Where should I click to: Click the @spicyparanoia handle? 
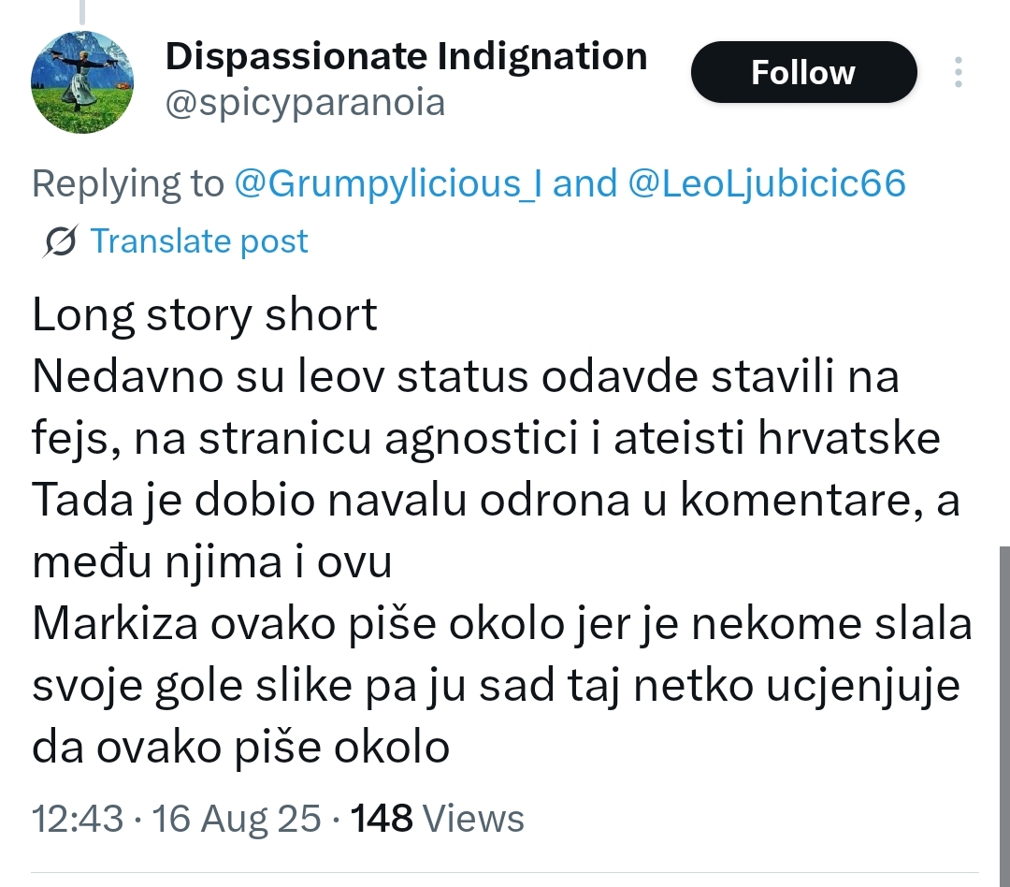(x=305, y=103)
